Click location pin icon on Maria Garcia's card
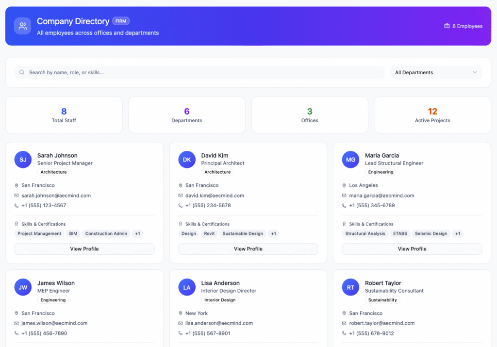 pos(344,185)
